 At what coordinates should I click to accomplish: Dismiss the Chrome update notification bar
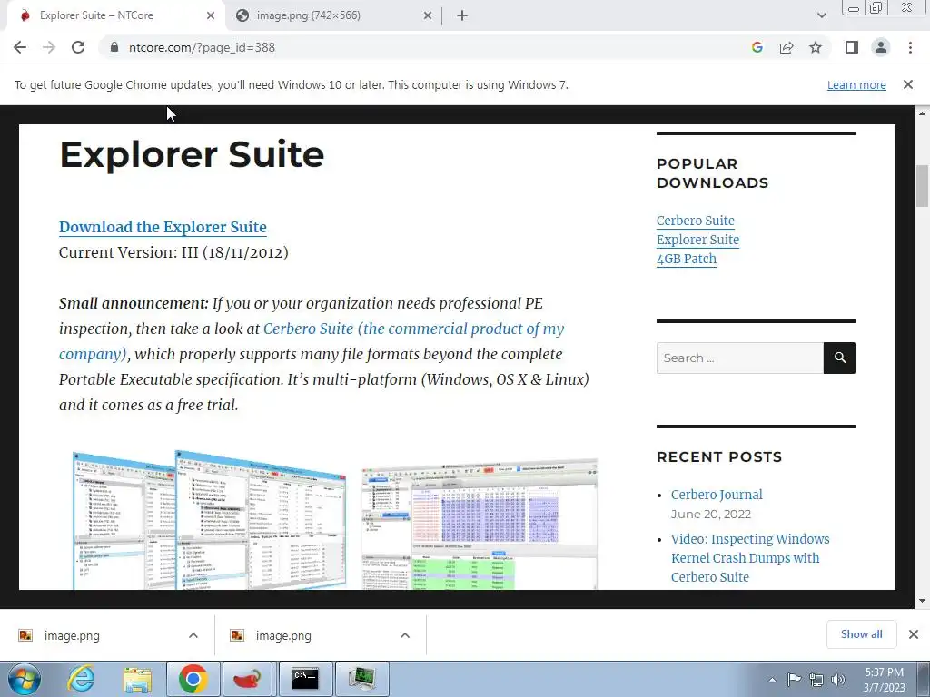pos(908,84)
